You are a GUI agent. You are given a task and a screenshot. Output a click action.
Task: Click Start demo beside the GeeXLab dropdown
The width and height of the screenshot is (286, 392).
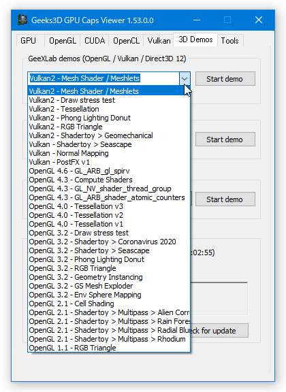(225, 79)
